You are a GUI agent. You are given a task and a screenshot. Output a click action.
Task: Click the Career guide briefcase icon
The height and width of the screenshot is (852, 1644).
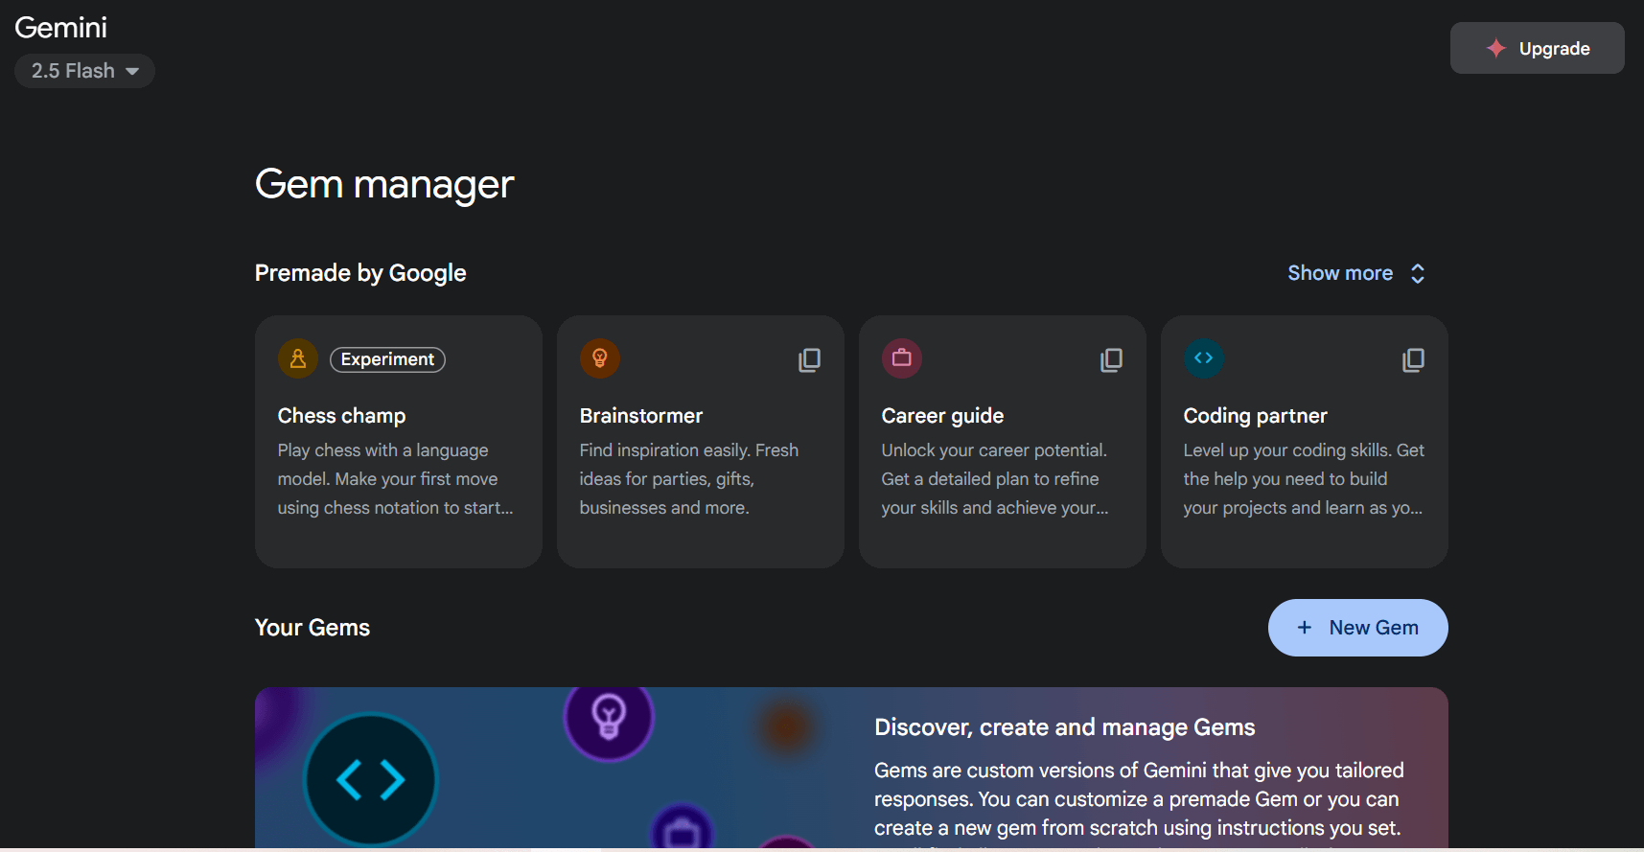pyautogui.click(x=902, y=358)
